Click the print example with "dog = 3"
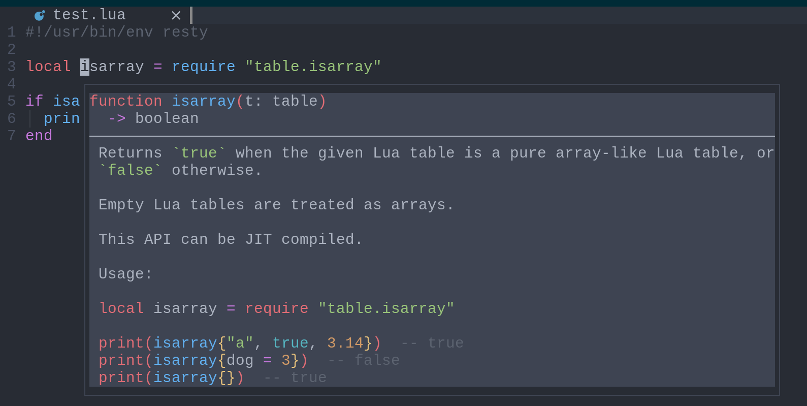 [x=249, y=360]
